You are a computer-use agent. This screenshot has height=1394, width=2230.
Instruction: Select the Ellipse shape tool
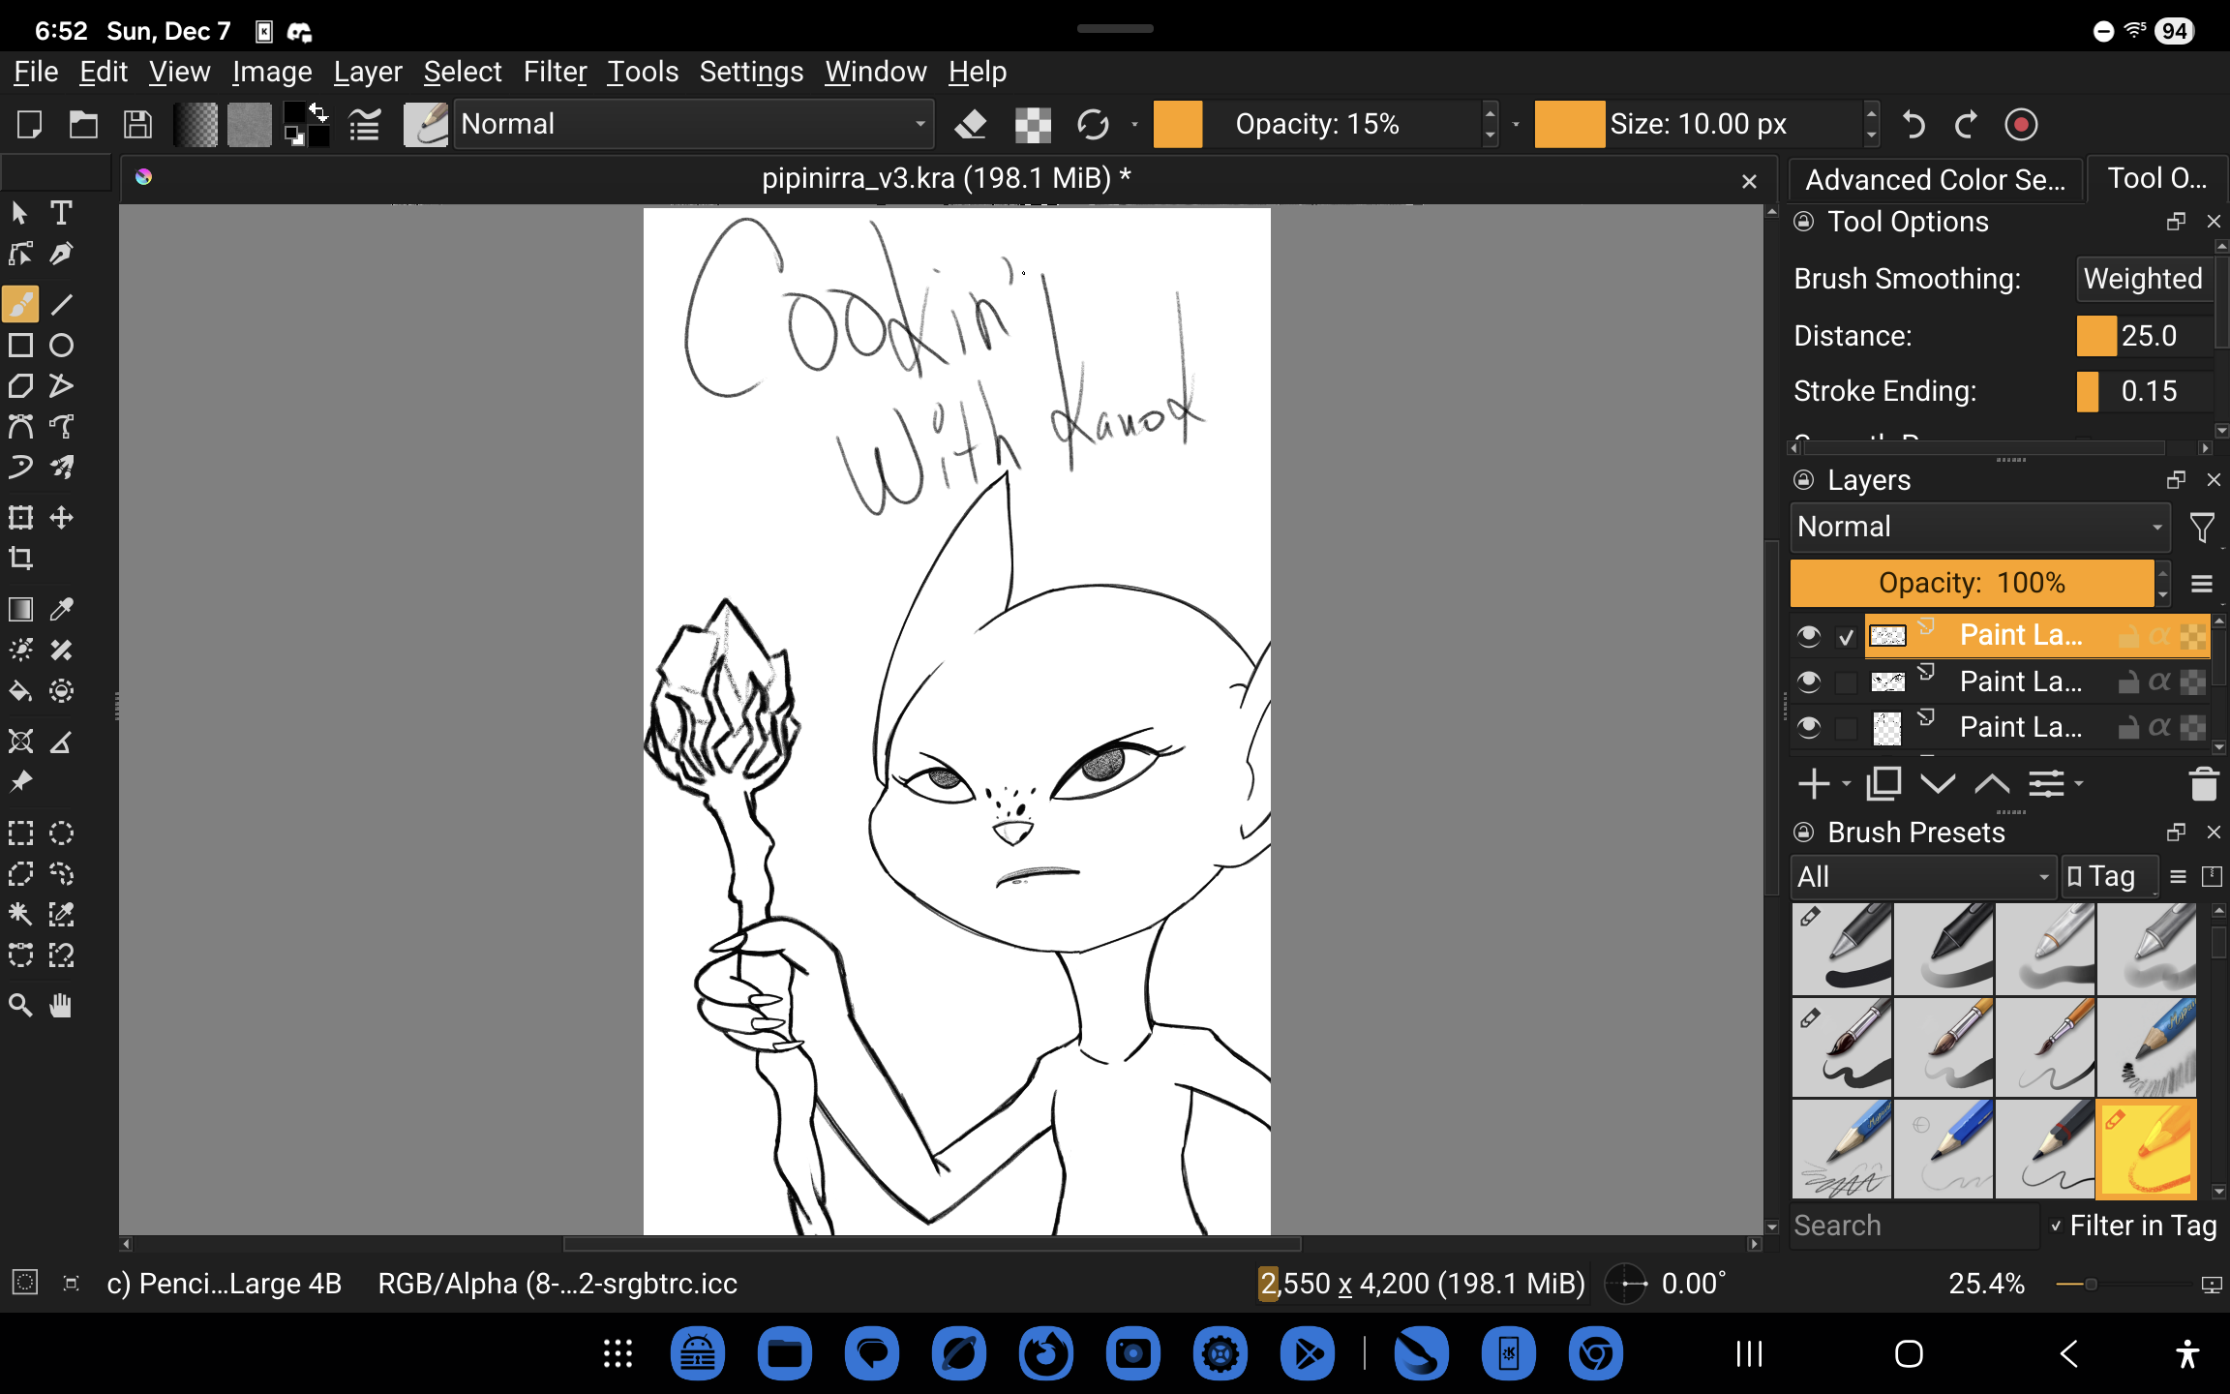61,346
